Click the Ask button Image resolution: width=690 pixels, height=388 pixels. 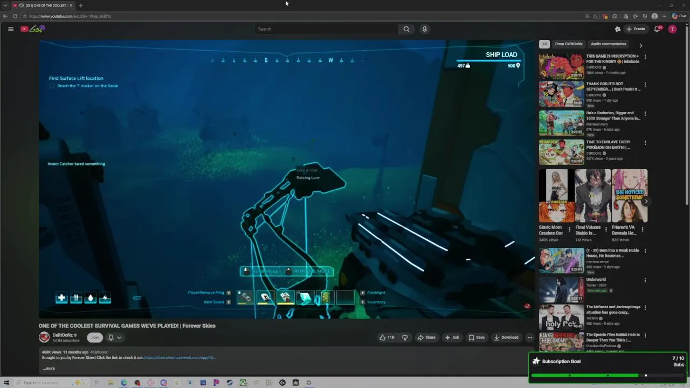coord(452,337)
